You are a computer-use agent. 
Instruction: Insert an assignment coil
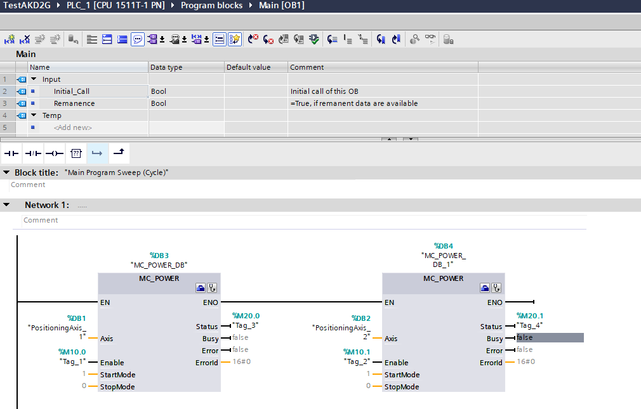coord(55,153)
